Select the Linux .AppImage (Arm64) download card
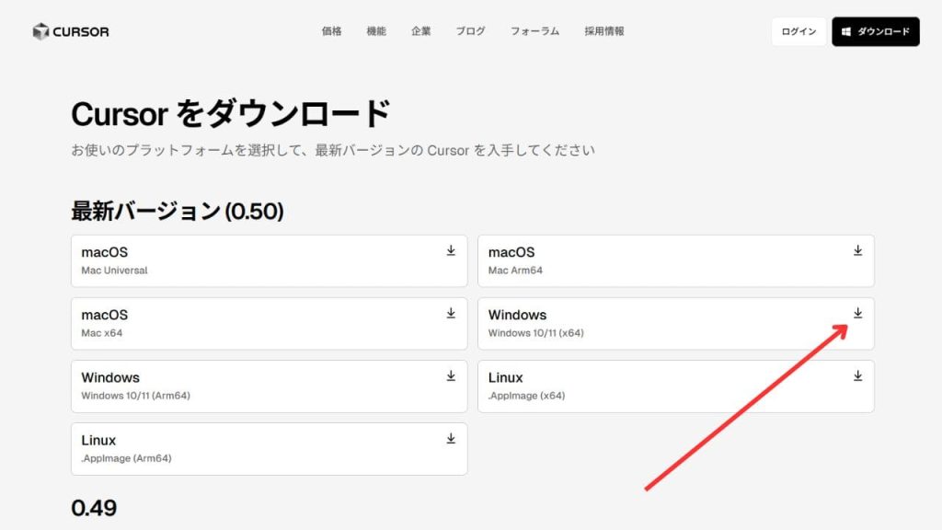 270,449
